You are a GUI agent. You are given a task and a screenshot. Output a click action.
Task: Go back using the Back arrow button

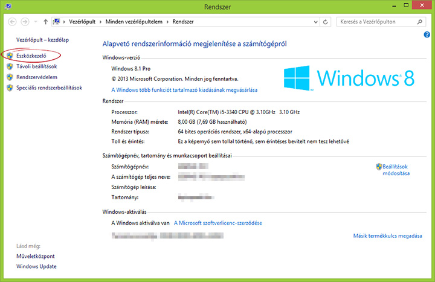[x=11, y=21]
